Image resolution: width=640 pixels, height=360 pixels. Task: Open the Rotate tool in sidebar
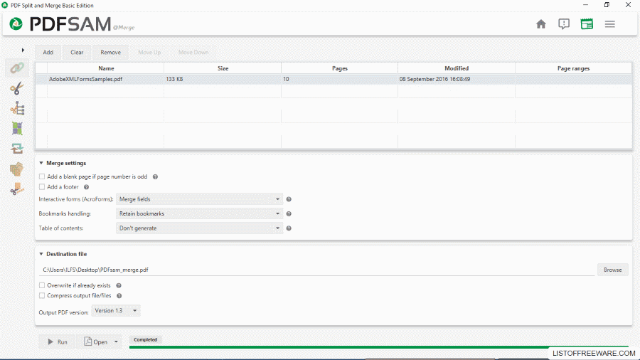pyautogui.click(x=17, y=148)
